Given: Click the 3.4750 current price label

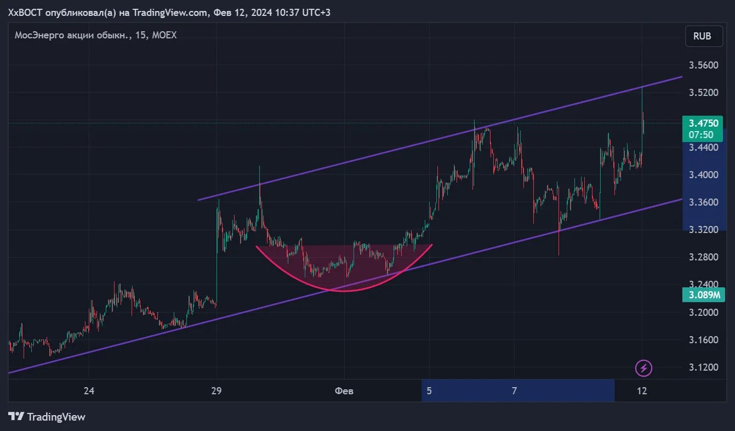Looking at the screenshot, I should coord(704,124).
